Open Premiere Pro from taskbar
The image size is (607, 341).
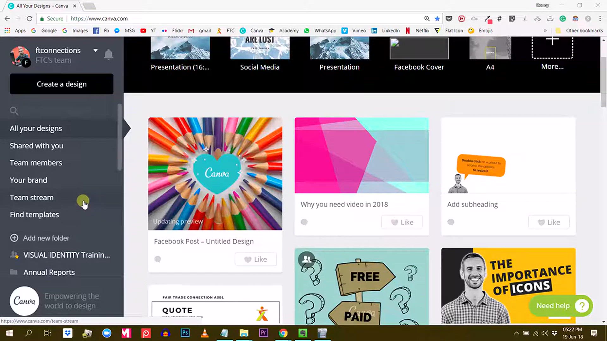pos(263,333)
